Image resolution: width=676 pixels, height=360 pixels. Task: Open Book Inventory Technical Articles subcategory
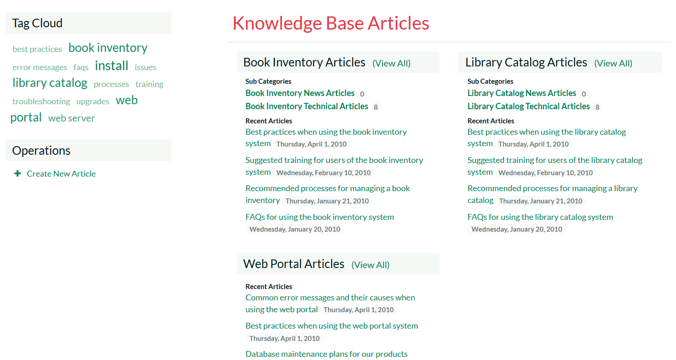307,106
